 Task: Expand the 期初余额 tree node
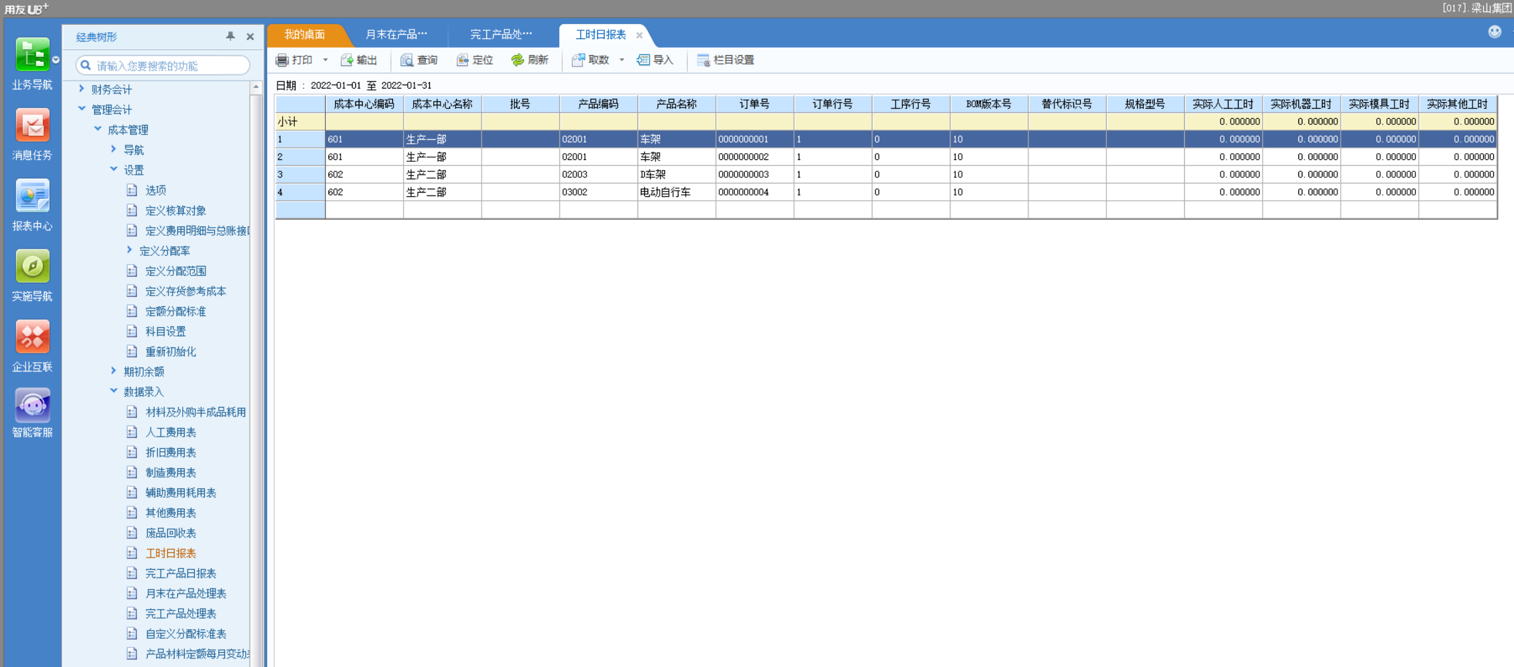pos(114,371)
